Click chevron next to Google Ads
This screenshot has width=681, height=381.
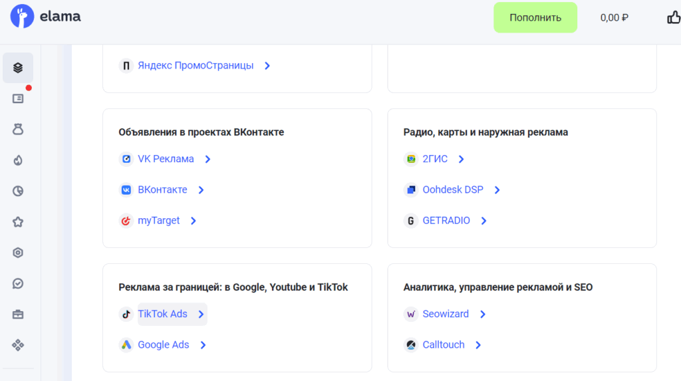point(203,345)
